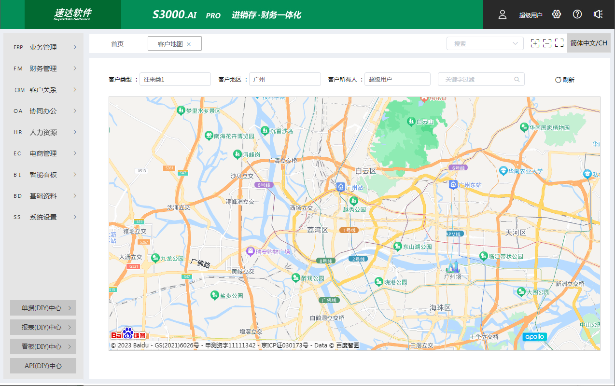
Task: Focus the 关键字过滤 input field
Action: [481, 79]
